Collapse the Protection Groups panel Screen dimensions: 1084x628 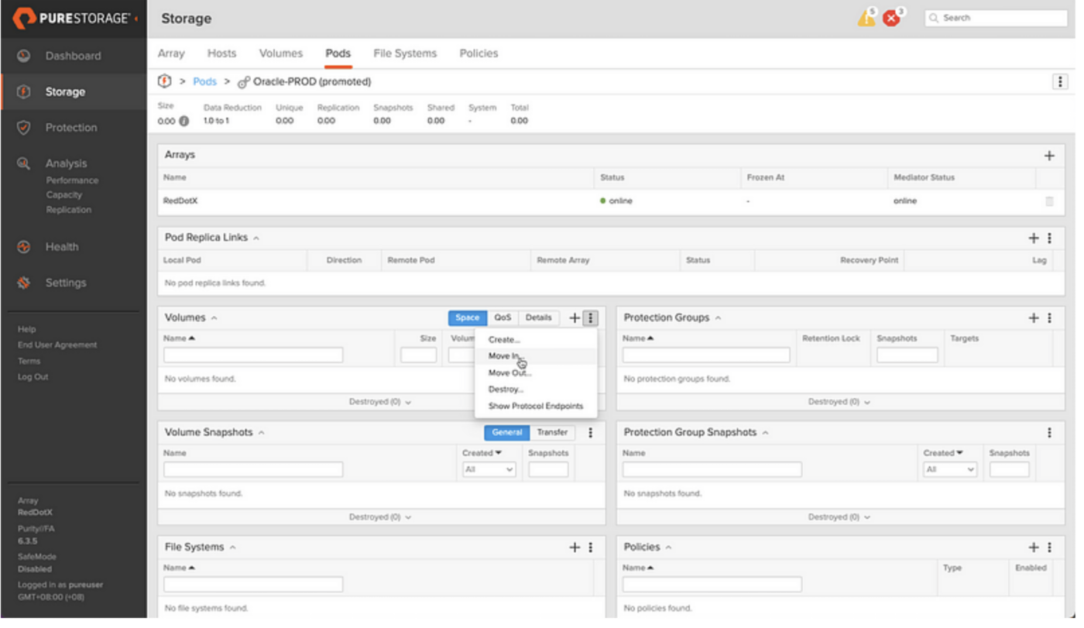[x=718, y=318]
